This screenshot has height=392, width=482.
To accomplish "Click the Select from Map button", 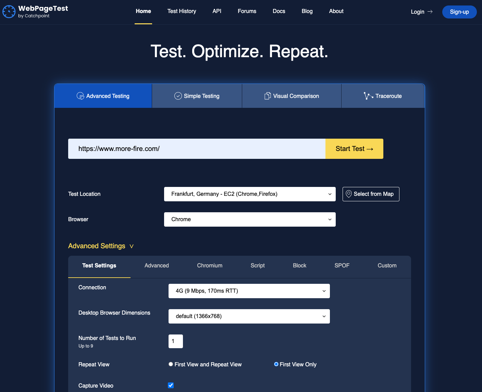I will click(x=371, y=194).
